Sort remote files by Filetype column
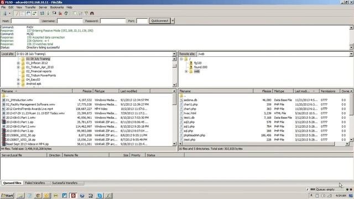 283,91
